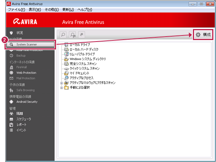This screenshot has width=216, height=162.
Task: Click the Avira title bar app icon
Action: tap(9, 4)
